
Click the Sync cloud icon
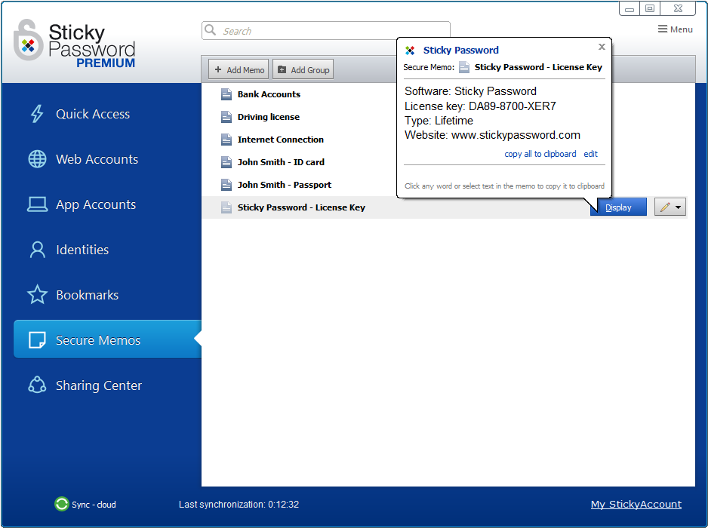click(x=62, y=504)
